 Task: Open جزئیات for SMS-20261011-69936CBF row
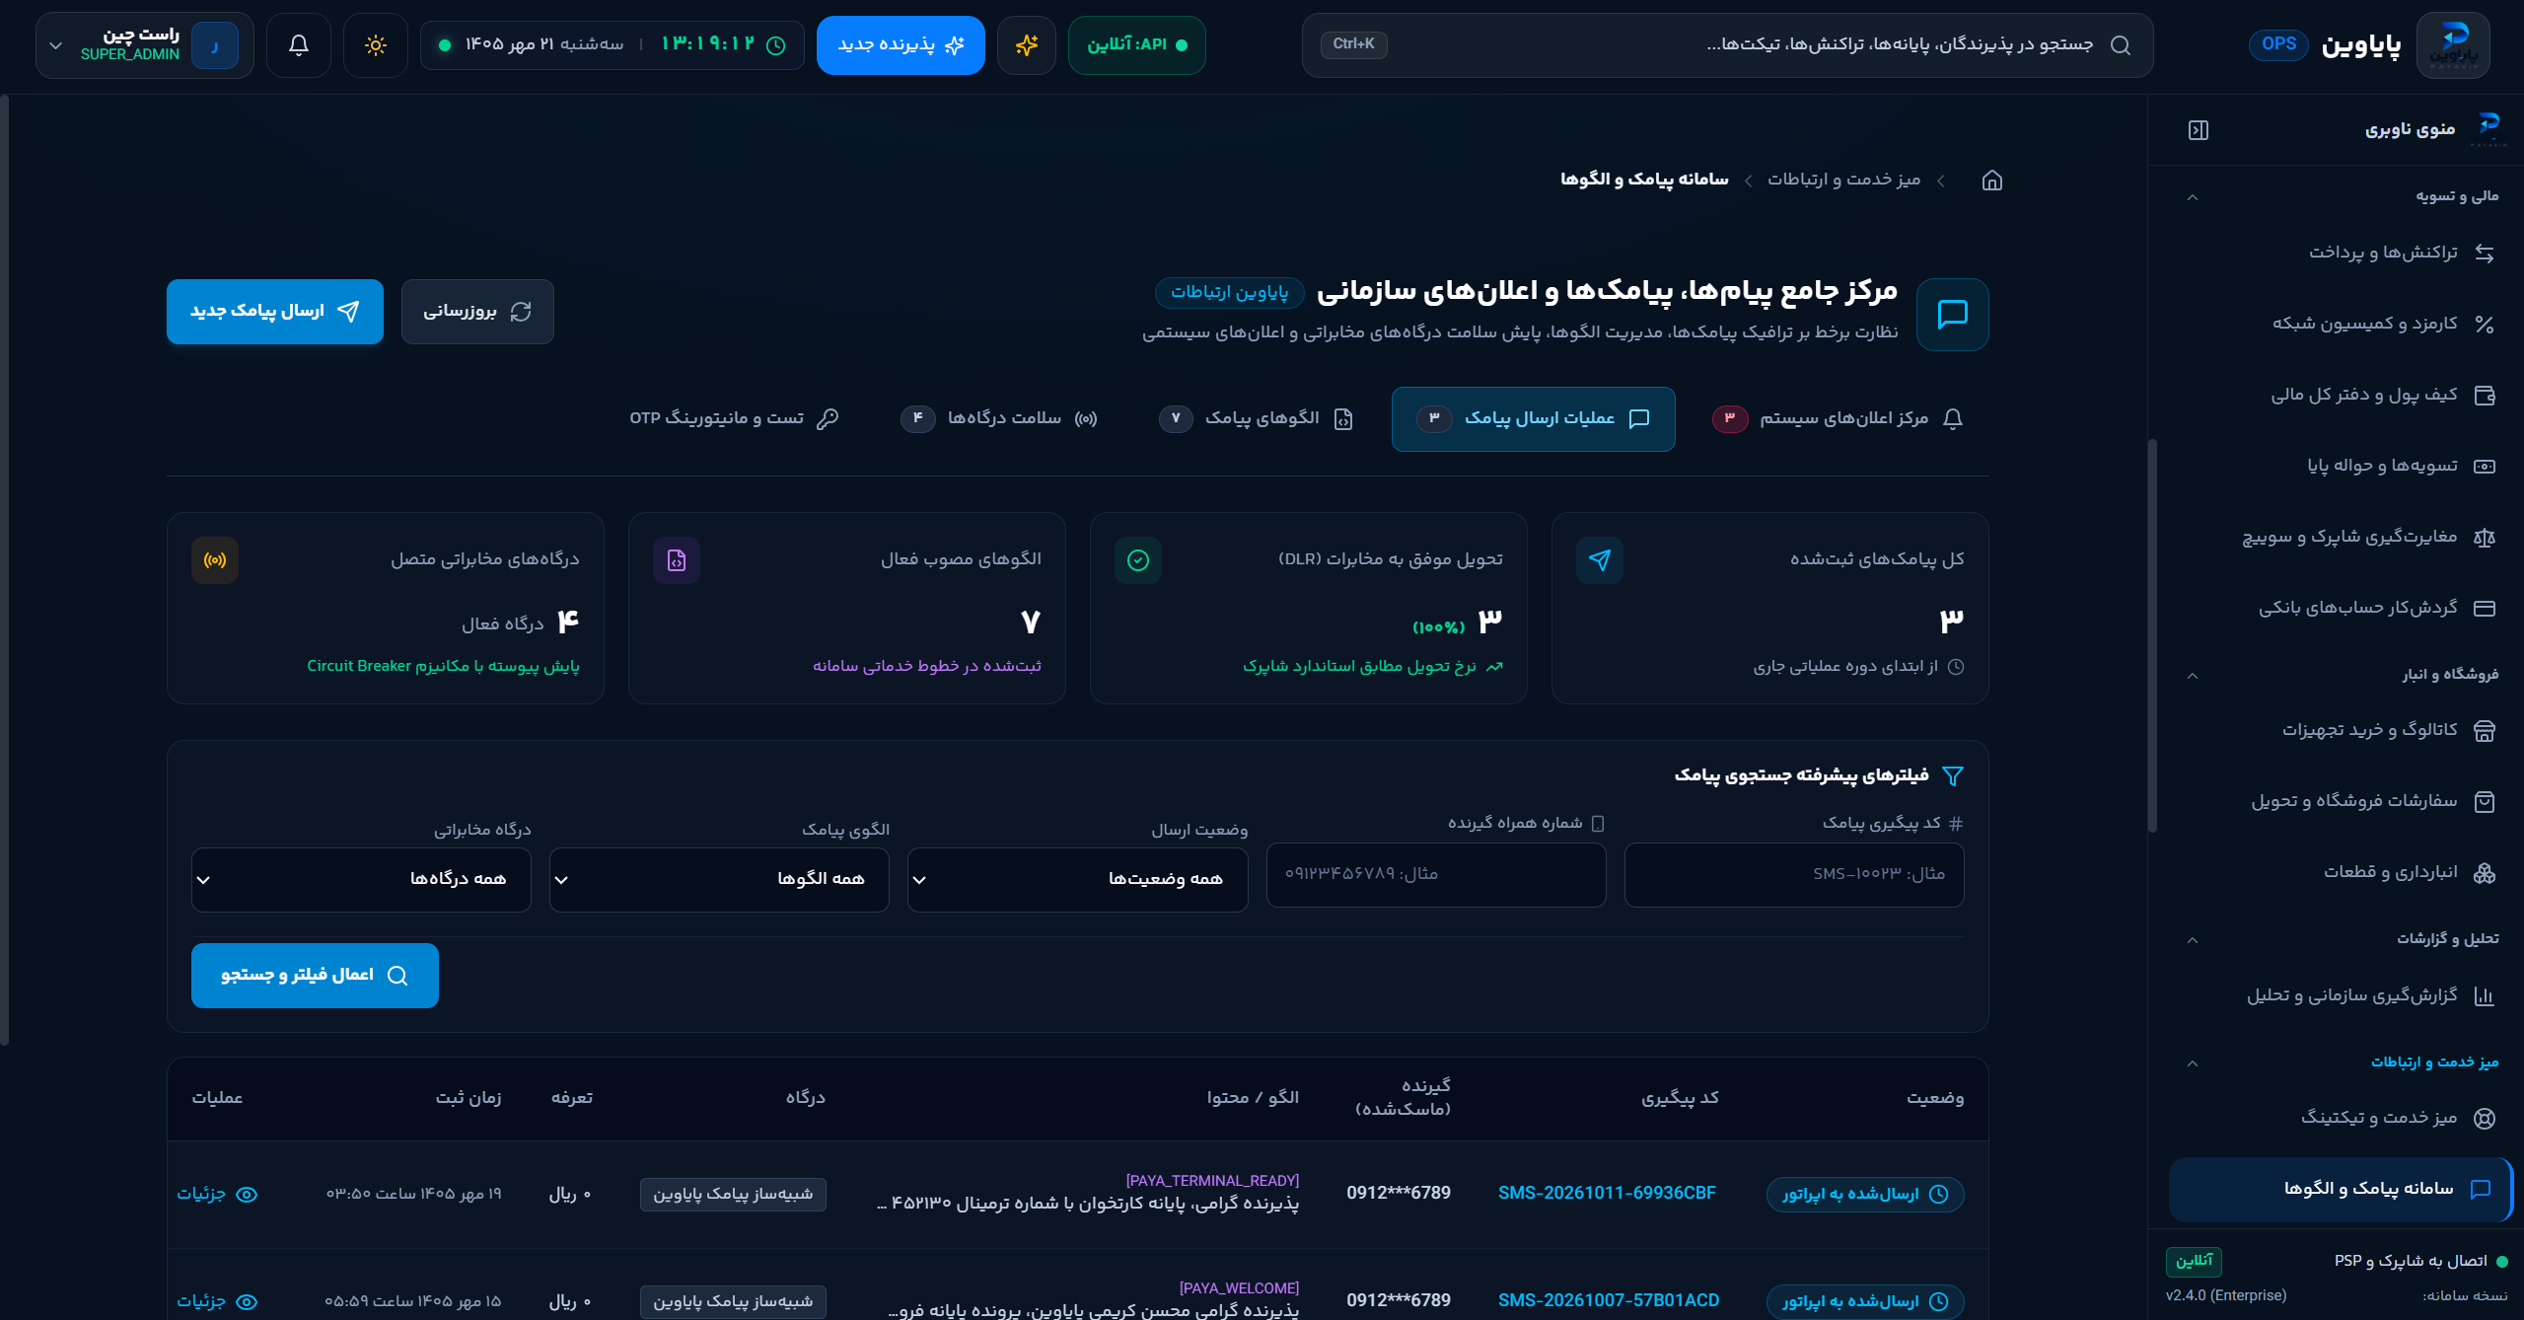(217, 1195)
